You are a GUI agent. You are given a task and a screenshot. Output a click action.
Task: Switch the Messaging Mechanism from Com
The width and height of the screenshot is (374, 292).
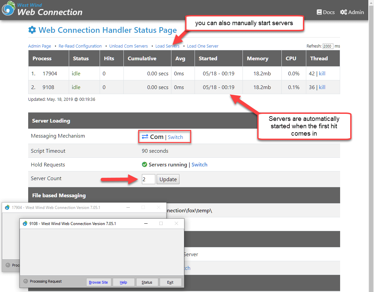(175, 137)
